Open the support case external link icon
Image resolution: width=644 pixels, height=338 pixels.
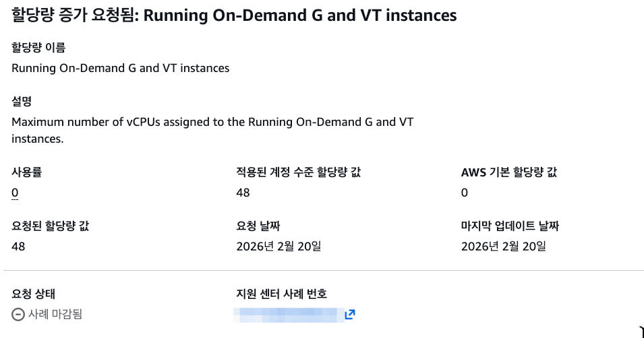[x=349, y=314]
